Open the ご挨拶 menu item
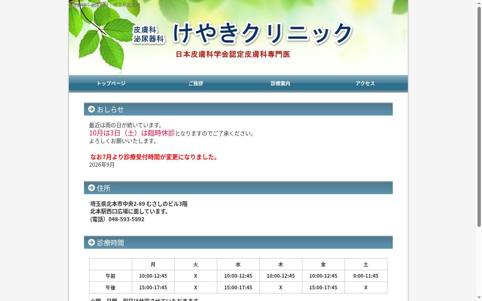 click(x=196, y=84)
